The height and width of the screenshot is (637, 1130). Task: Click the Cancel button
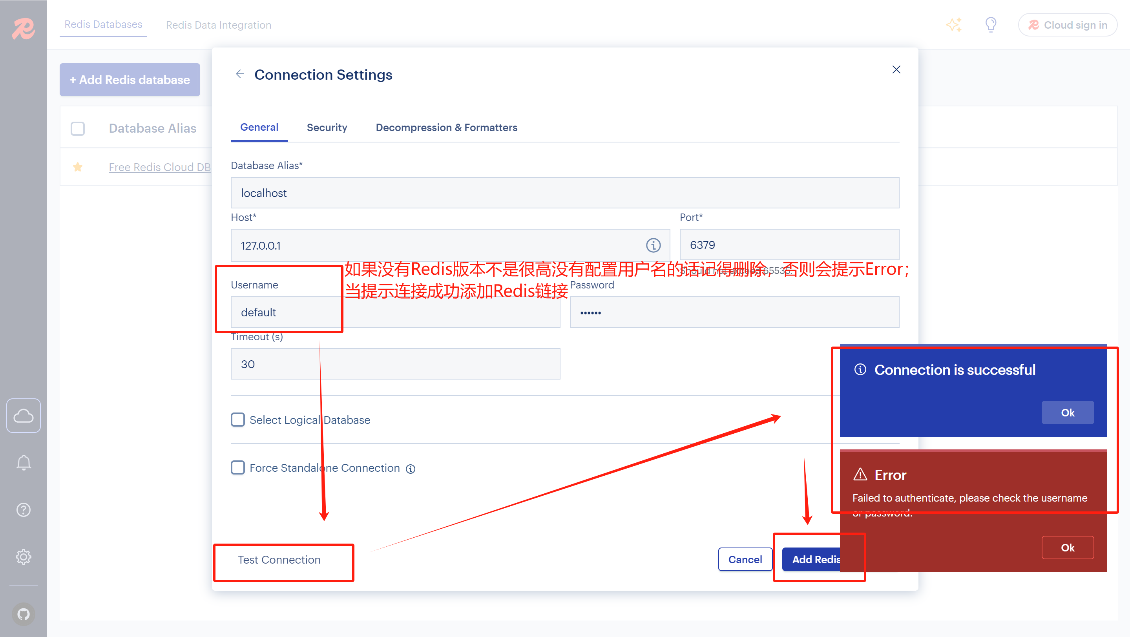click(745, 559)
